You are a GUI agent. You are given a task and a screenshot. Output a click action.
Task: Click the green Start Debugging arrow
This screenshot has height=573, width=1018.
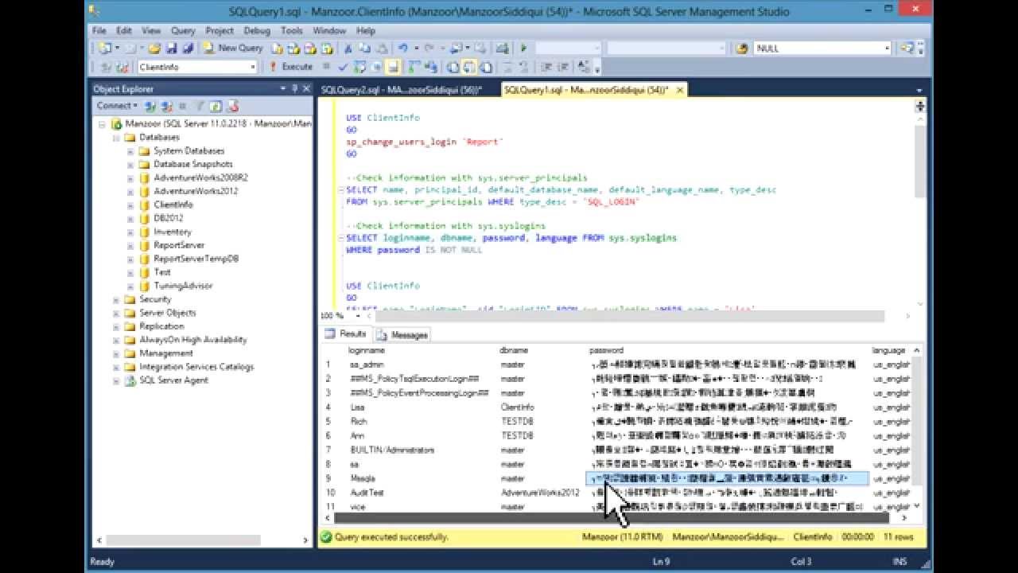(x=523, y=49)
